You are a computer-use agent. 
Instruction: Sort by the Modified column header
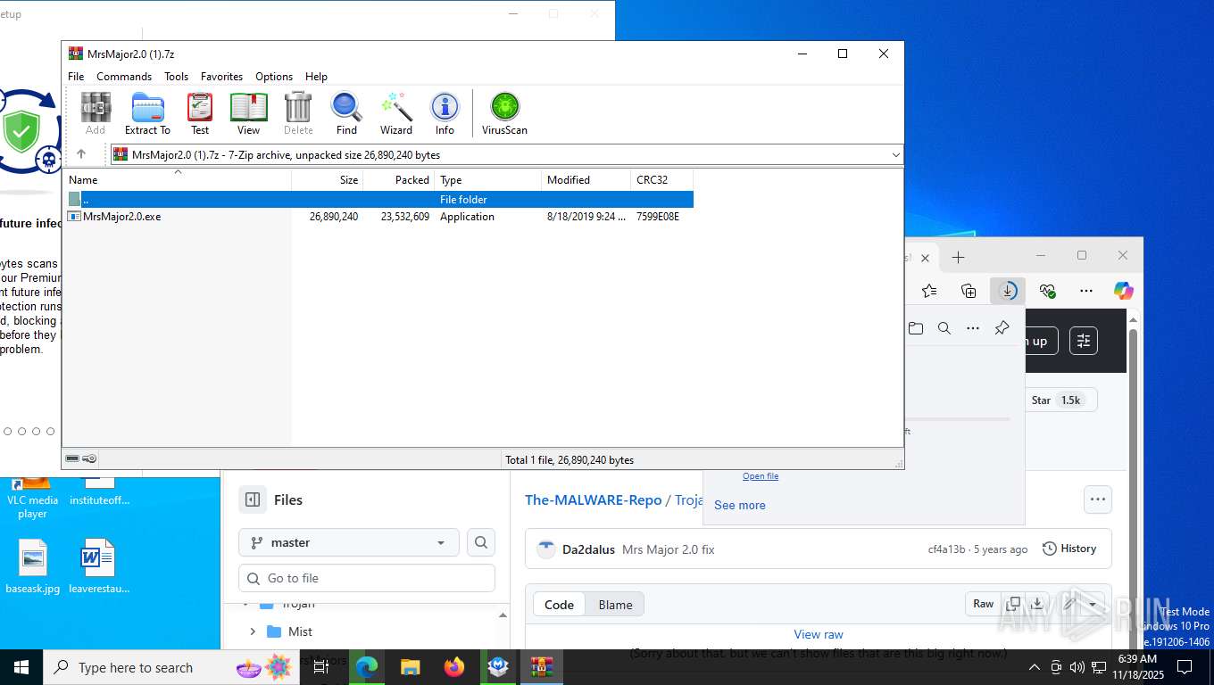586,179
